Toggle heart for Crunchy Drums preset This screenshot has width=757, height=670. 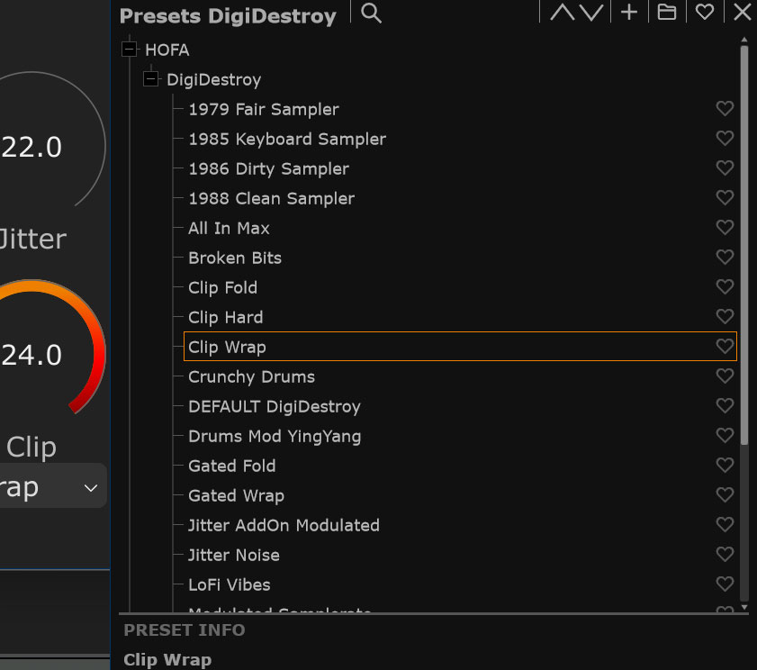coord(725,376)
